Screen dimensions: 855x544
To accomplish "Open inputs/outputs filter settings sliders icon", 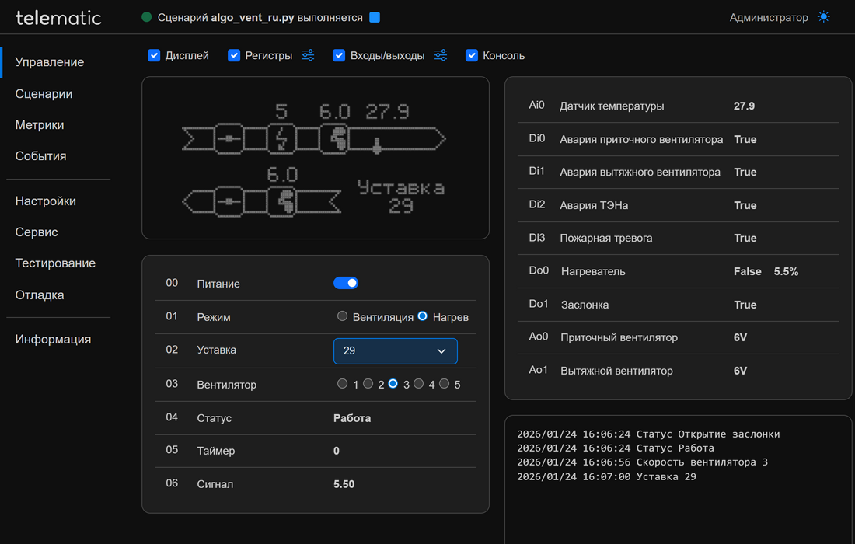I will coord(441,55).
